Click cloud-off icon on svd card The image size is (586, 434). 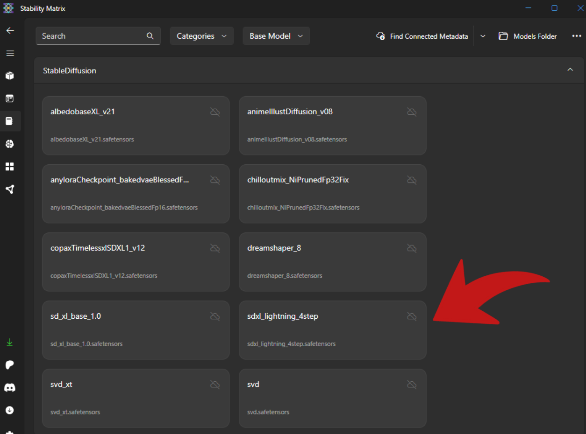pyautogui.click(x=412, y=385)
